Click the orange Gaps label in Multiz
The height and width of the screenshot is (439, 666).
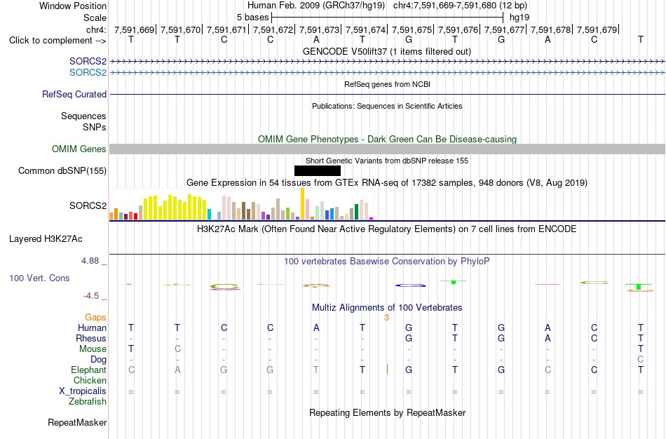coord(95,318)
